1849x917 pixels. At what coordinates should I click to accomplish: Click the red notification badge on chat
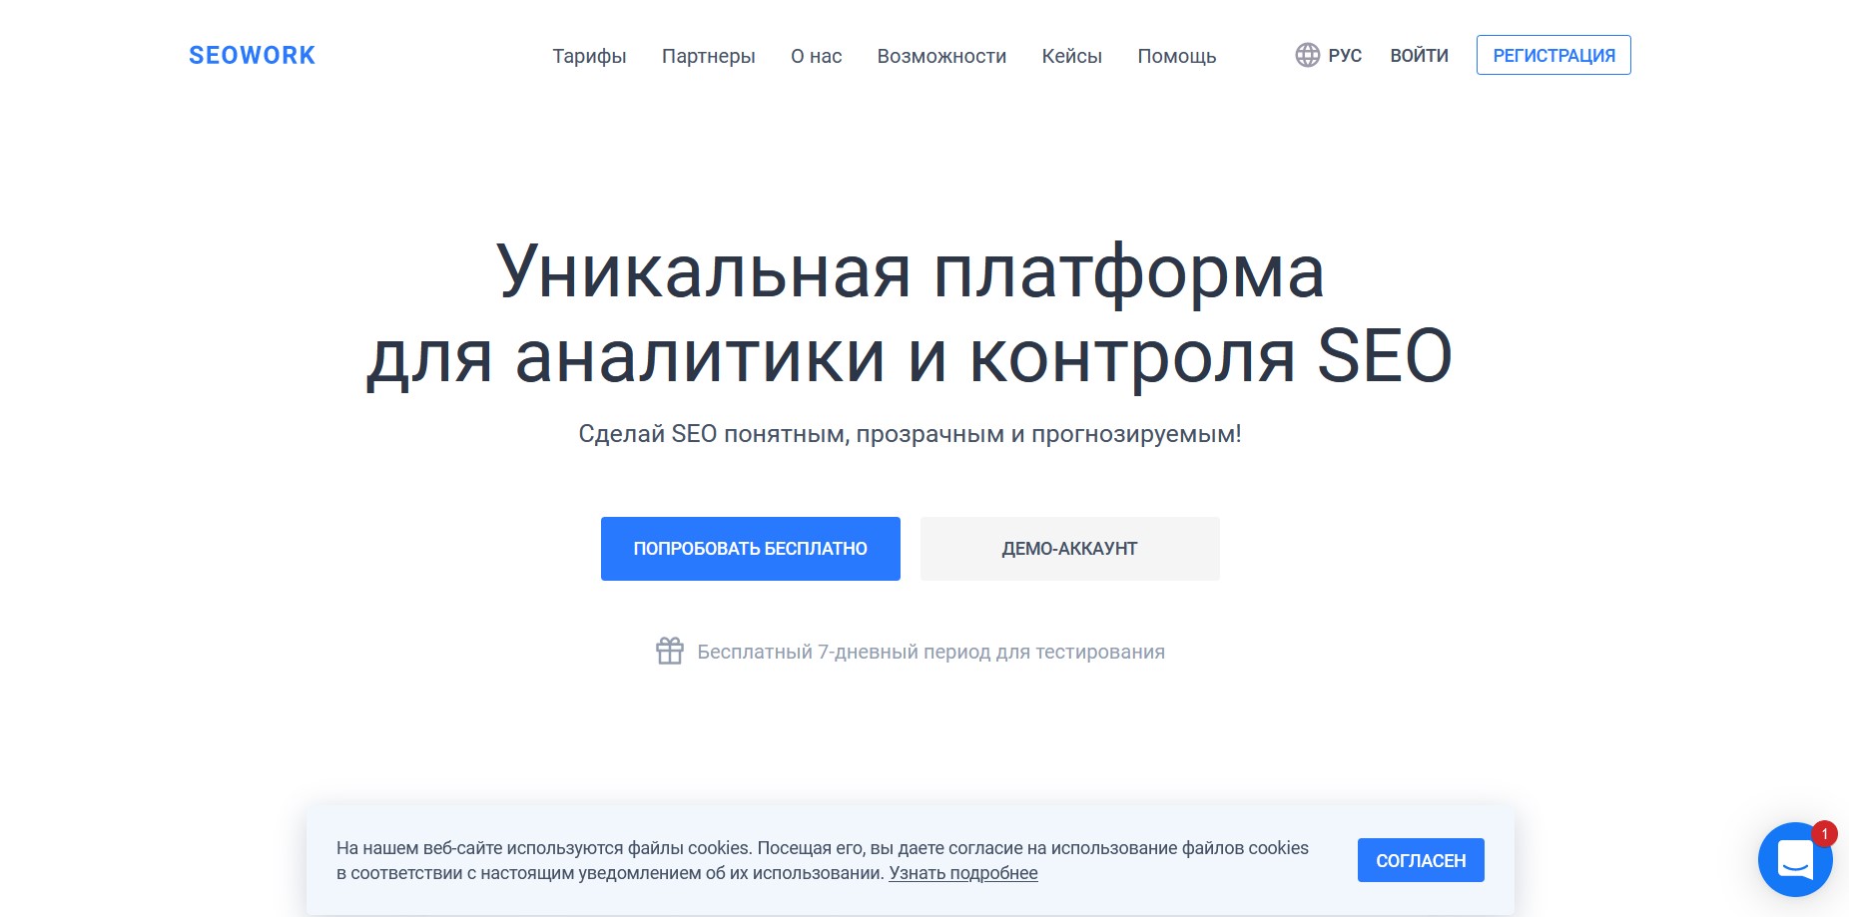pyautogui.click(x=1824, y=833)
